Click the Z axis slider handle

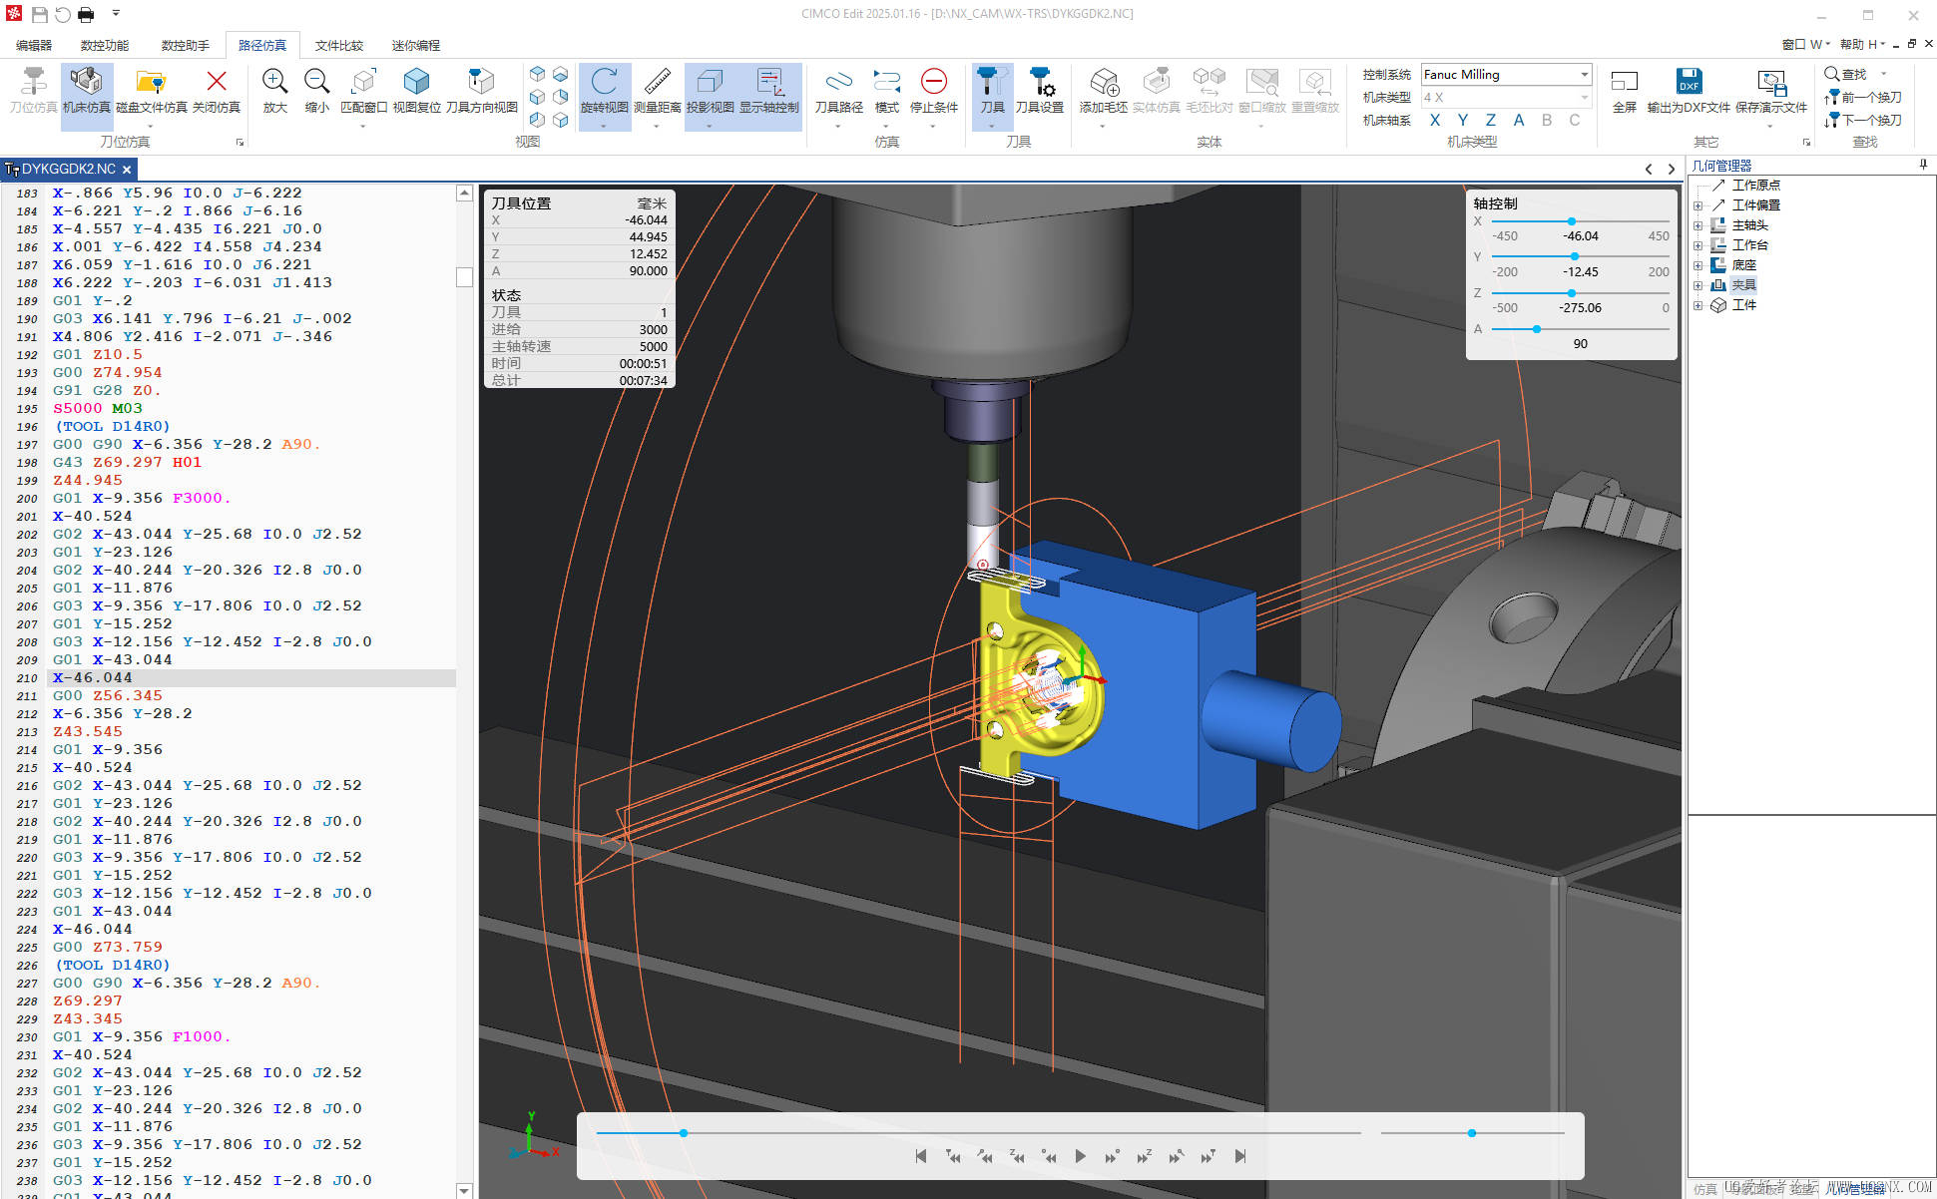(x=1571, y=293)
